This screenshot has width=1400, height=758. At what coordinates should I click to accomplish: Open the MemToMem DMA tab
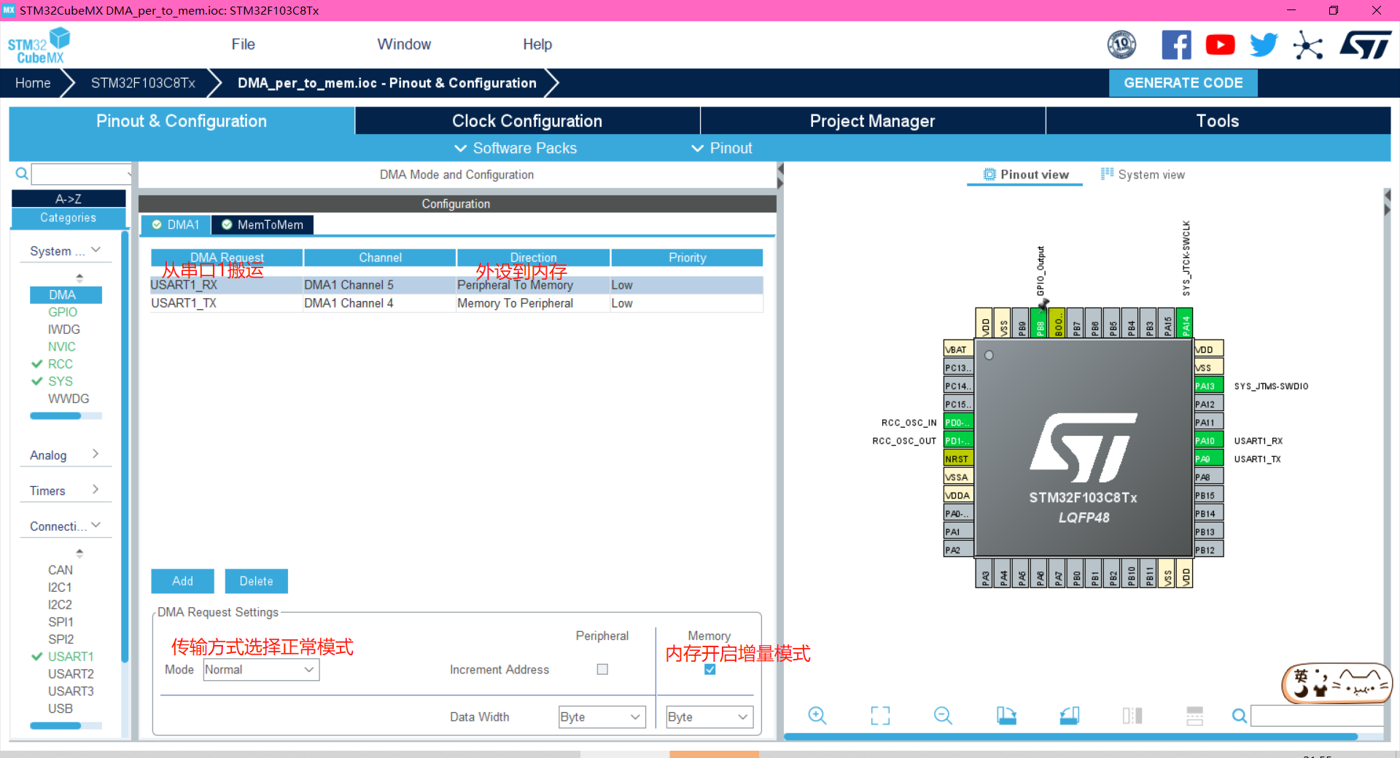pos(262,224)
